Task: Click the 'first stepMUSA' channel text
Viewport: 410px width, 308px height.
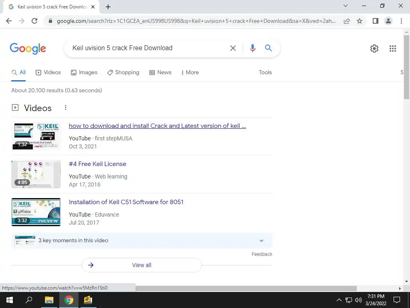Action: 113,138
